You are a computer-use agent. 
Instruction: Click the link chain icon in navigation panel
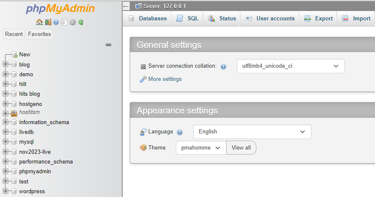click(x=108, y=45)
